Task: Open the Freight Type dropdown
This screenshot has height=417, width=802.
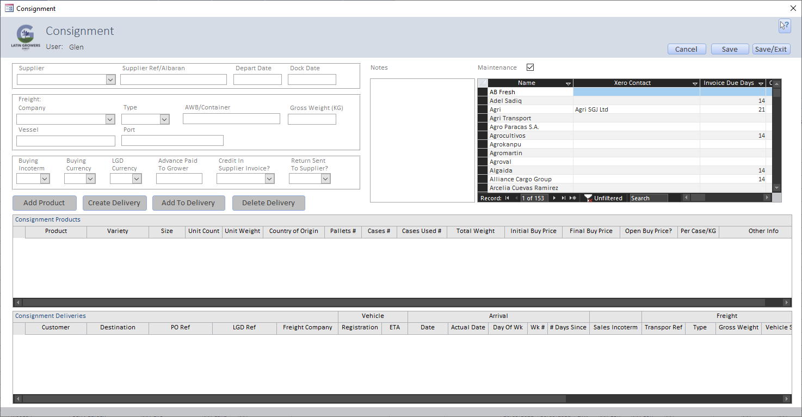Action: 164,119
